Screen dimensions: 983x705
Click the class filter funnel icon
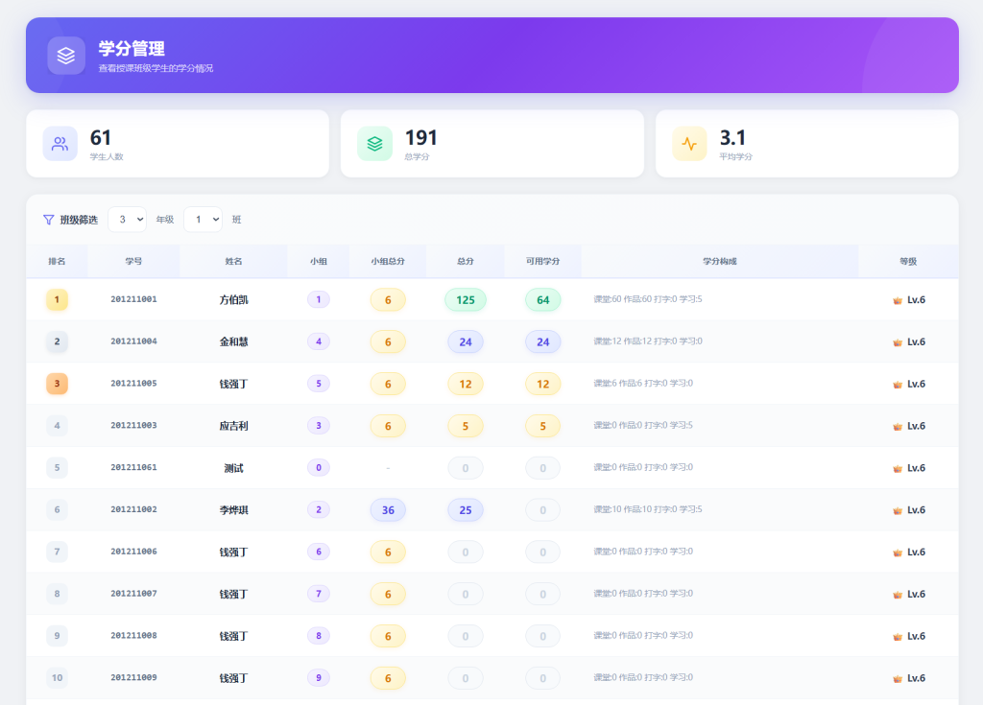[x=49, y=220]
